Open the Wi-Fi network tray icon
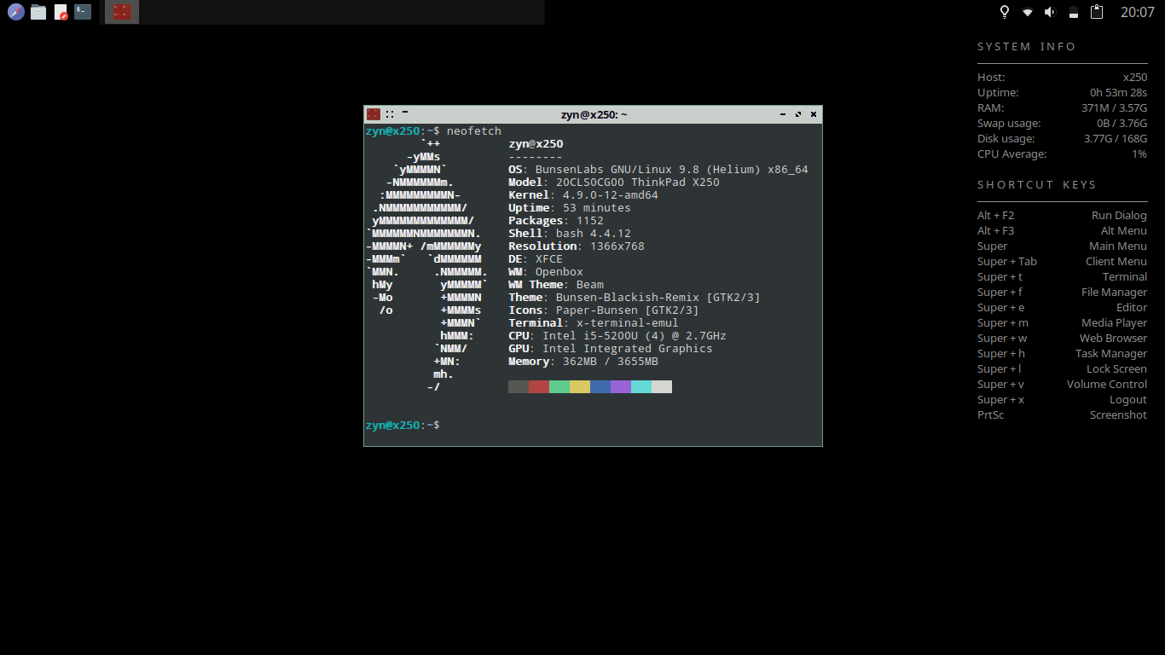1165x655 pixels. [x=1028, y=12]
